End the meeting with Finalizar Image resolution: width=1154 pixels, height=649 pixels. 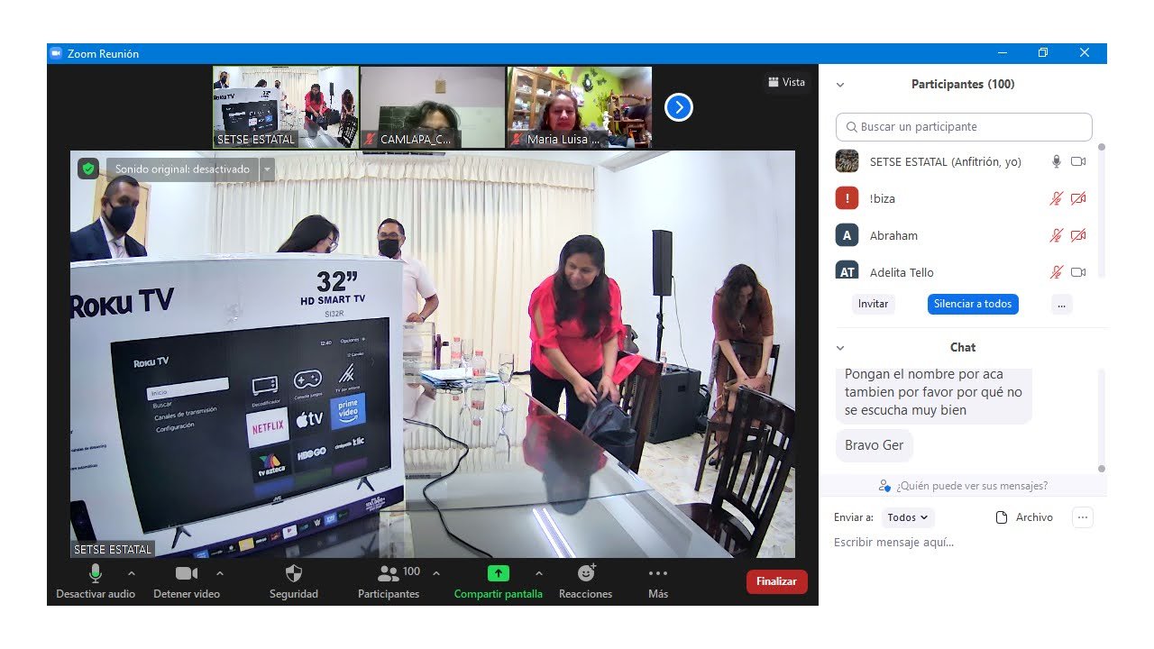(776, 581)
